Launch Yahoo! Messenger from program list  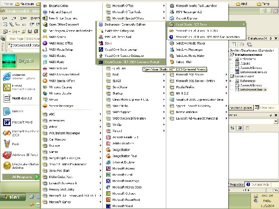tap(71, 106)
